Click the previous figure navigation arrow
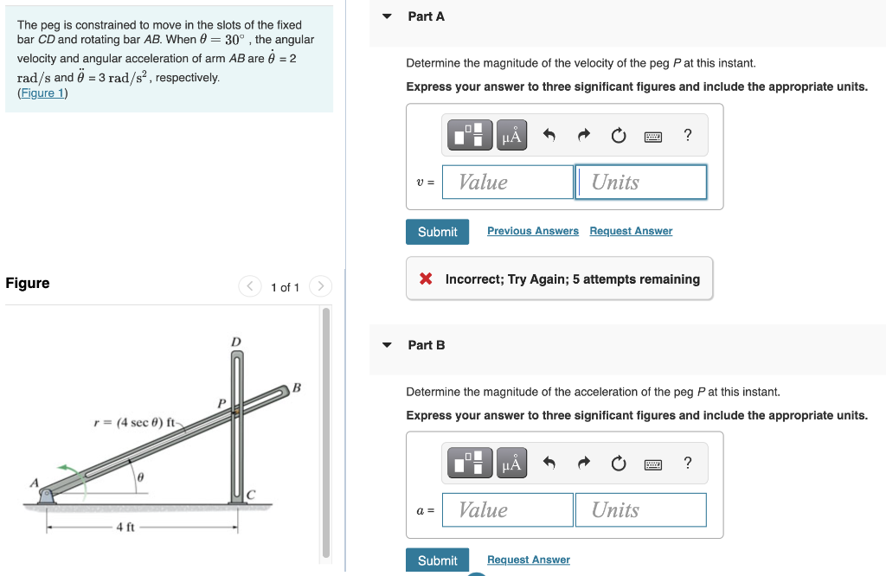The height and width of the screenshot is (576, 886). tap(249, 286)
